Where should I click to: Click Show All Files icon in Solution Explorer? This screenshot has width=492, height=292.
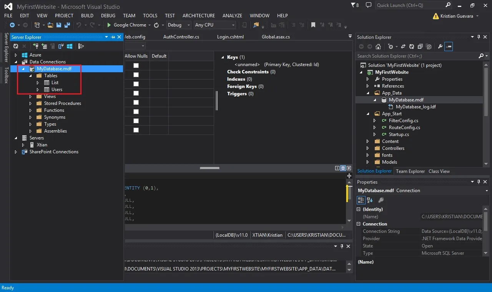tap(428, 46)
